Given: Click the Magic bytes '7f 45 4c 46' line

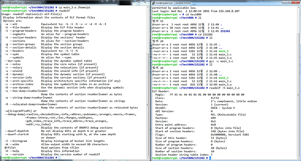Looking at the screenshot, I should [200, 95].
